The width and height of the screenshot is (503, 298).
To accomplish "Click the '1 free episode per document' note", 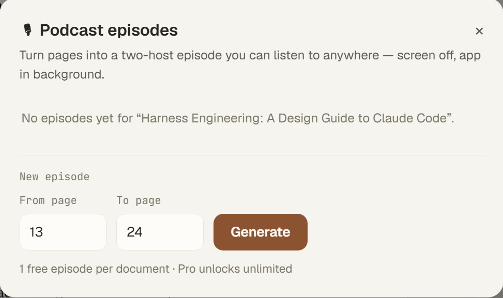I will coord(94,269).
